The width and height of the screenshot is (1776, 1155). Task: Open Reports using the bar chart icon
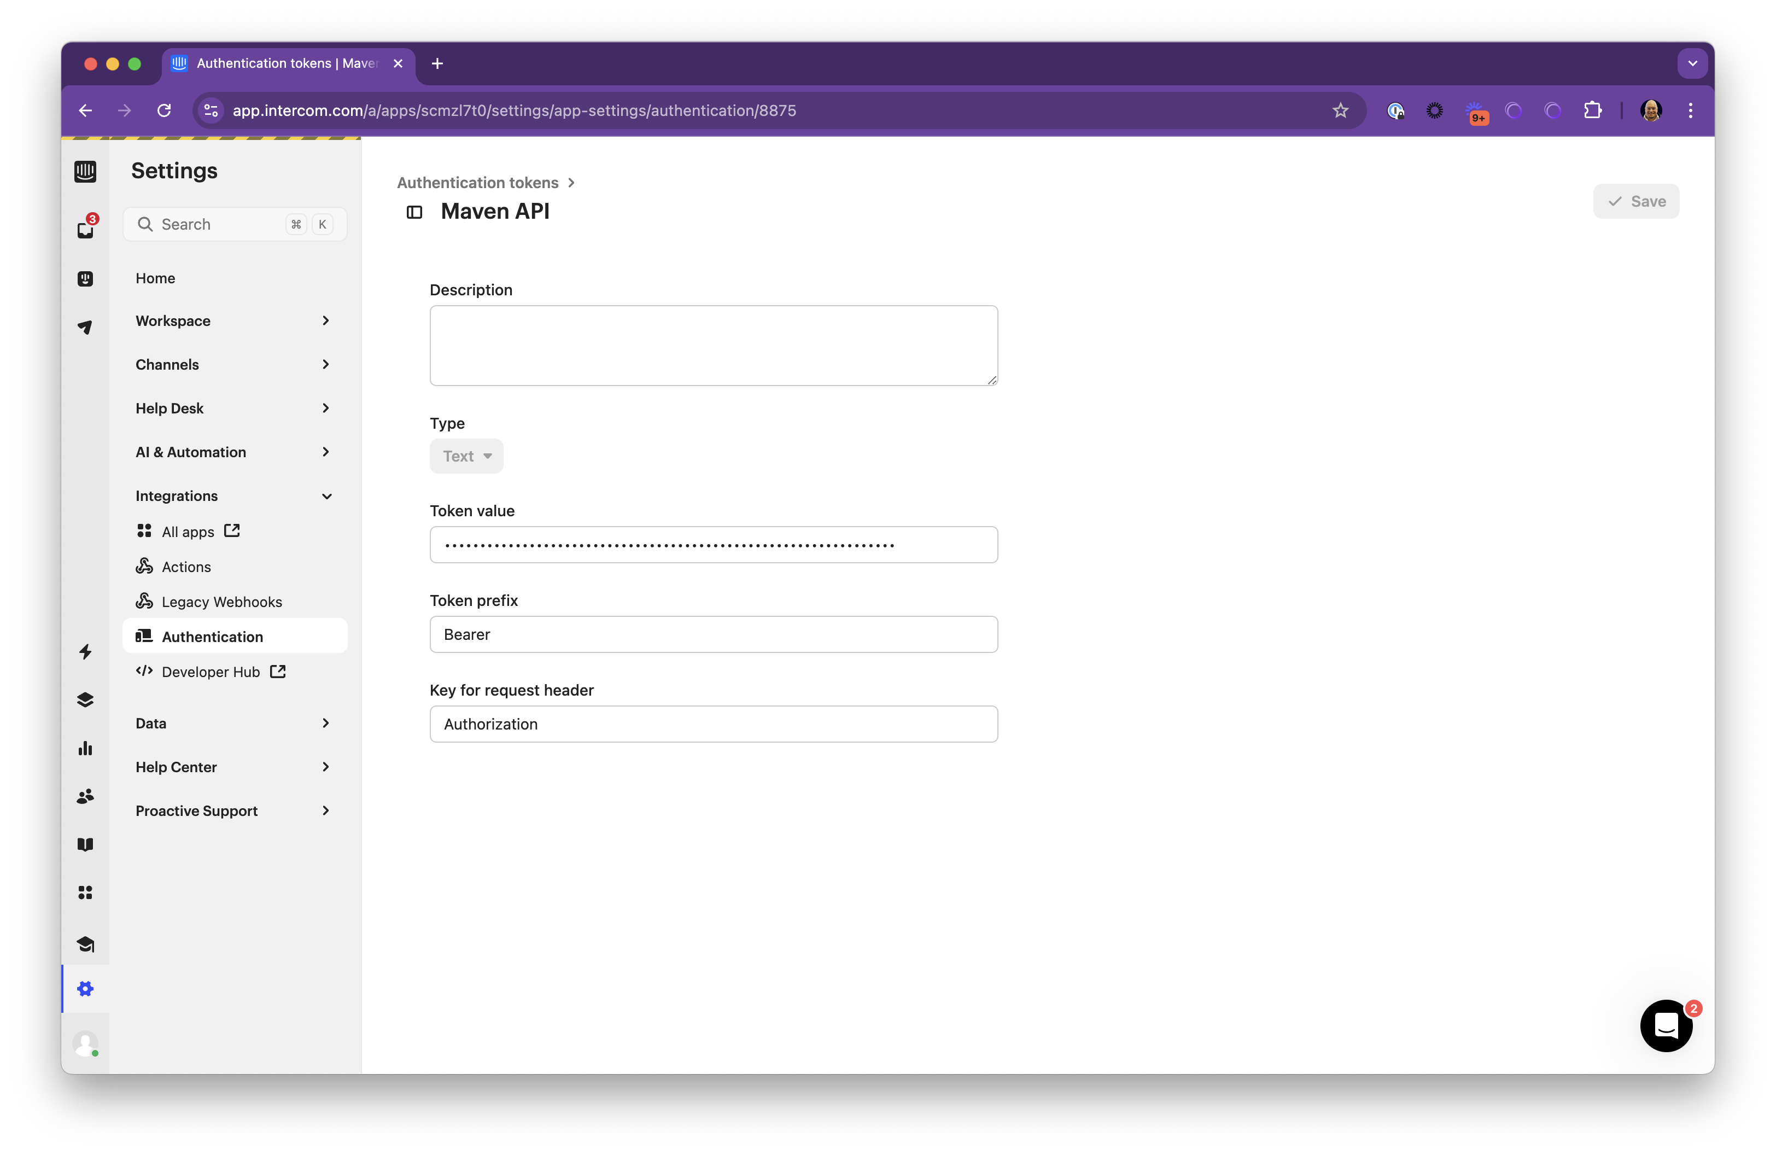(85, 748)
